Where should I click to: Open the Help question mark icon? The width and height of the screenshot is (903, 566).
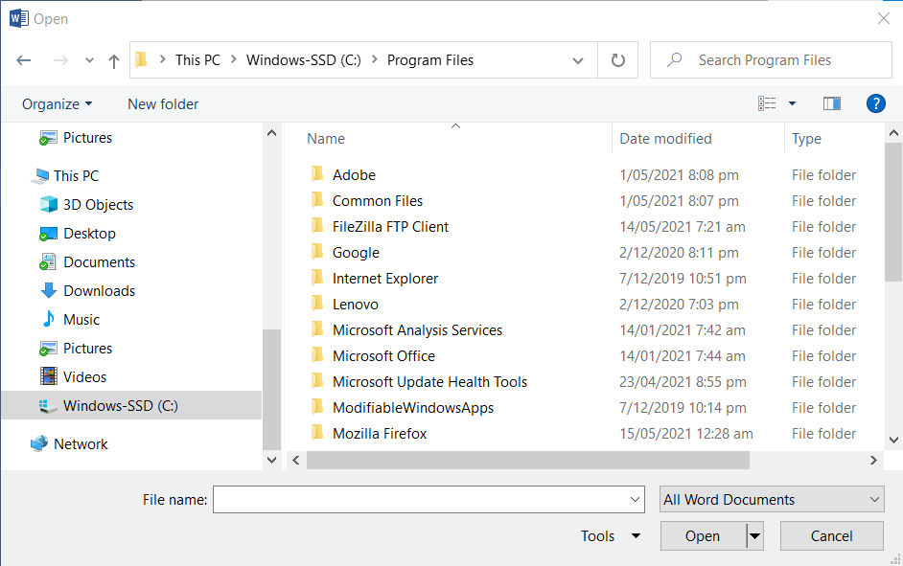(876, 103)
